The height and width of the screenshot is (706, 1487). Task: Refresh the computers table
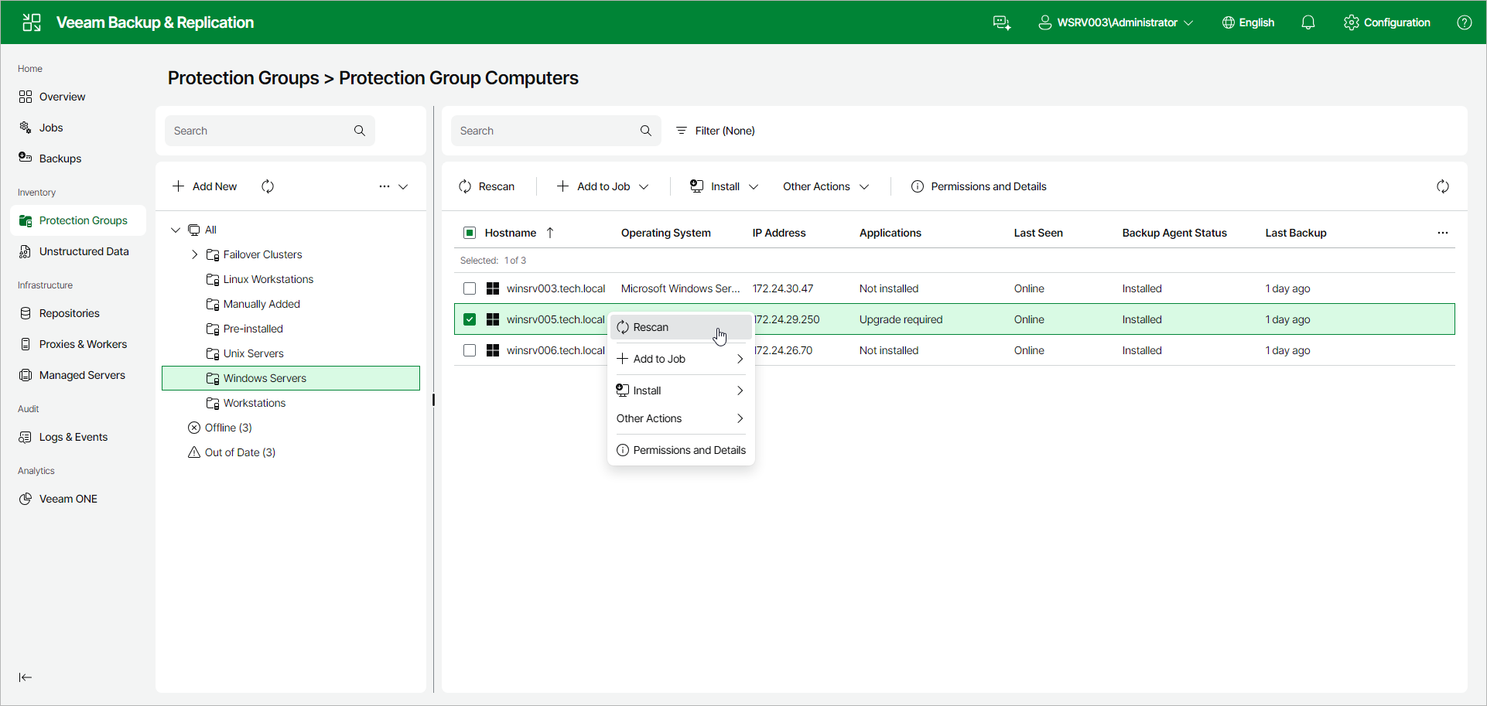tap(1443, 186)
